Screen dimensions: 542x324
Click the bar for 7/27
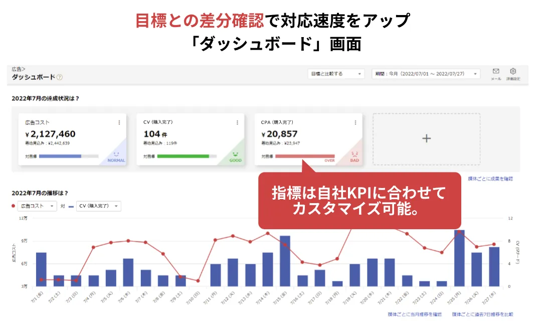click(x=494, y=267)
